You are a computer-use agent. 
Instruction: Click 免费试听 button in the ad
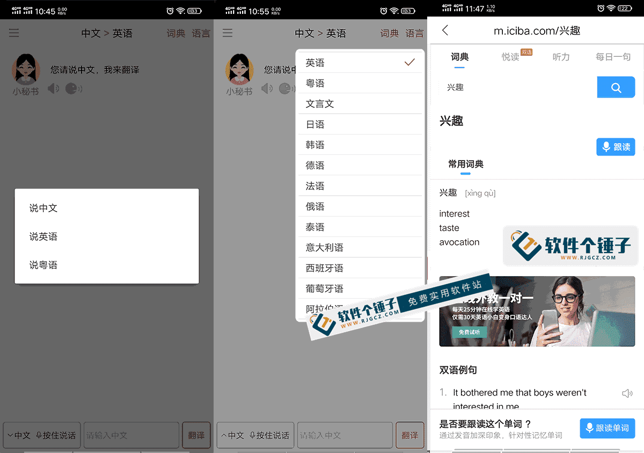click(x=469, y=332)
